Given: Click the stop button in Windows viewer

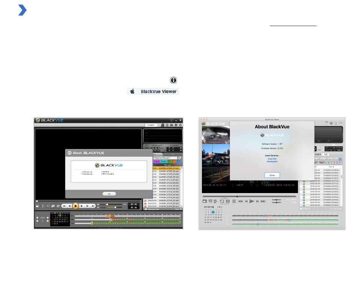Looking at the screenshot, I should click(82, 206).
